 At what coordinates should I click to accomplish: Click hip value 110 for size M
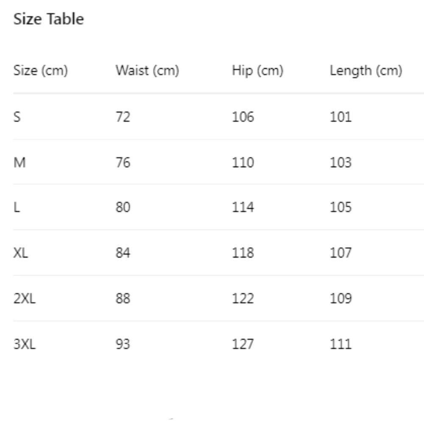(x=243, y=162)
